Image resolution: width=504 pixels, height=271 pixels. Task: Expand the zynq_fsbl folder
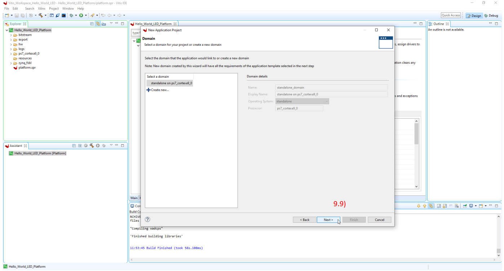[11, 63]
